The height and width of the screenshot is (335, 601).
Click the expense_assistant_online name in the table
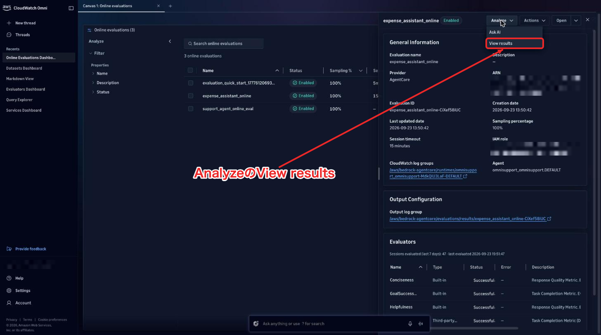coord(227,96)
